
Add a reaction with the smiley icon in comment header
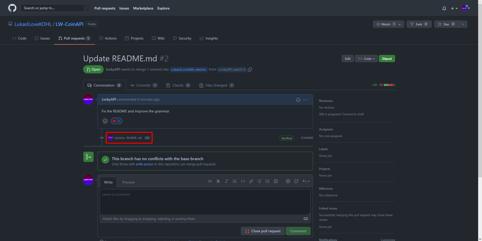[x=298, y=100]
